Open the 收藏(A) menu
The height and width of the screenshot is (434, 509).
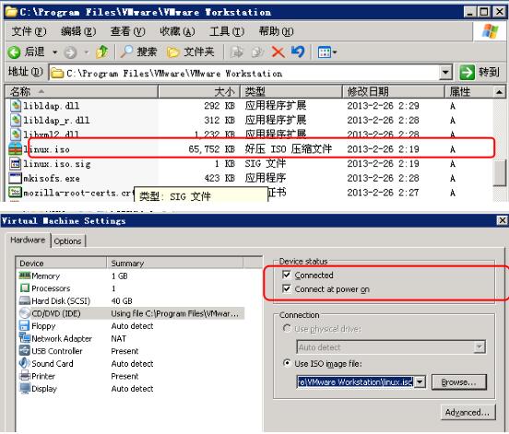pyautogui.click(x=177, y=31)
